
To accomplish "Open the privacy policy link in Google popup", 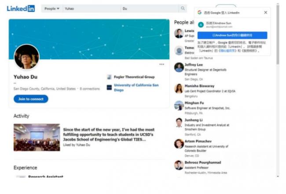I will point(227,51).
